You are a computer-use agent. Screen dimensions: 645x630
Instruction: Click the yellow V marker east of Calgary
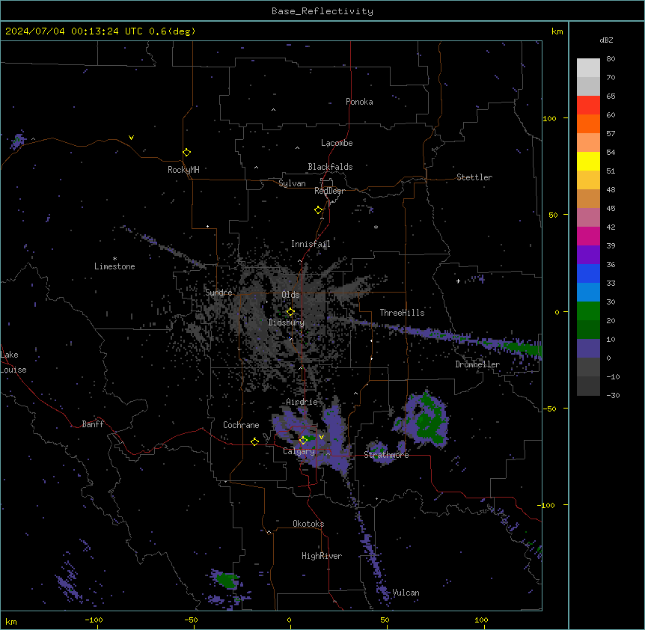tap(321, 437)
